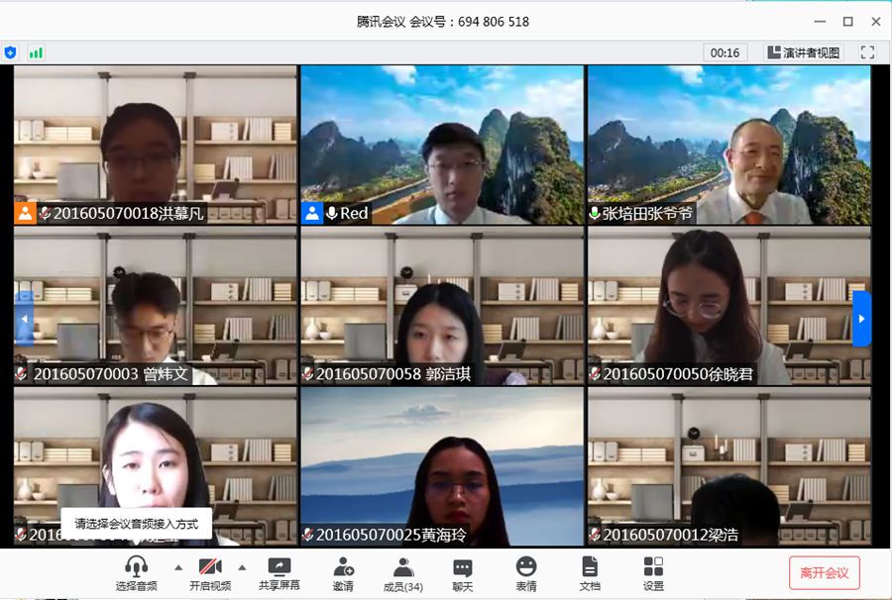The width and height of the screenshot is (892, 600).
Task: Click the 邀请 invite icon
Action: click(x=343, y=568)
